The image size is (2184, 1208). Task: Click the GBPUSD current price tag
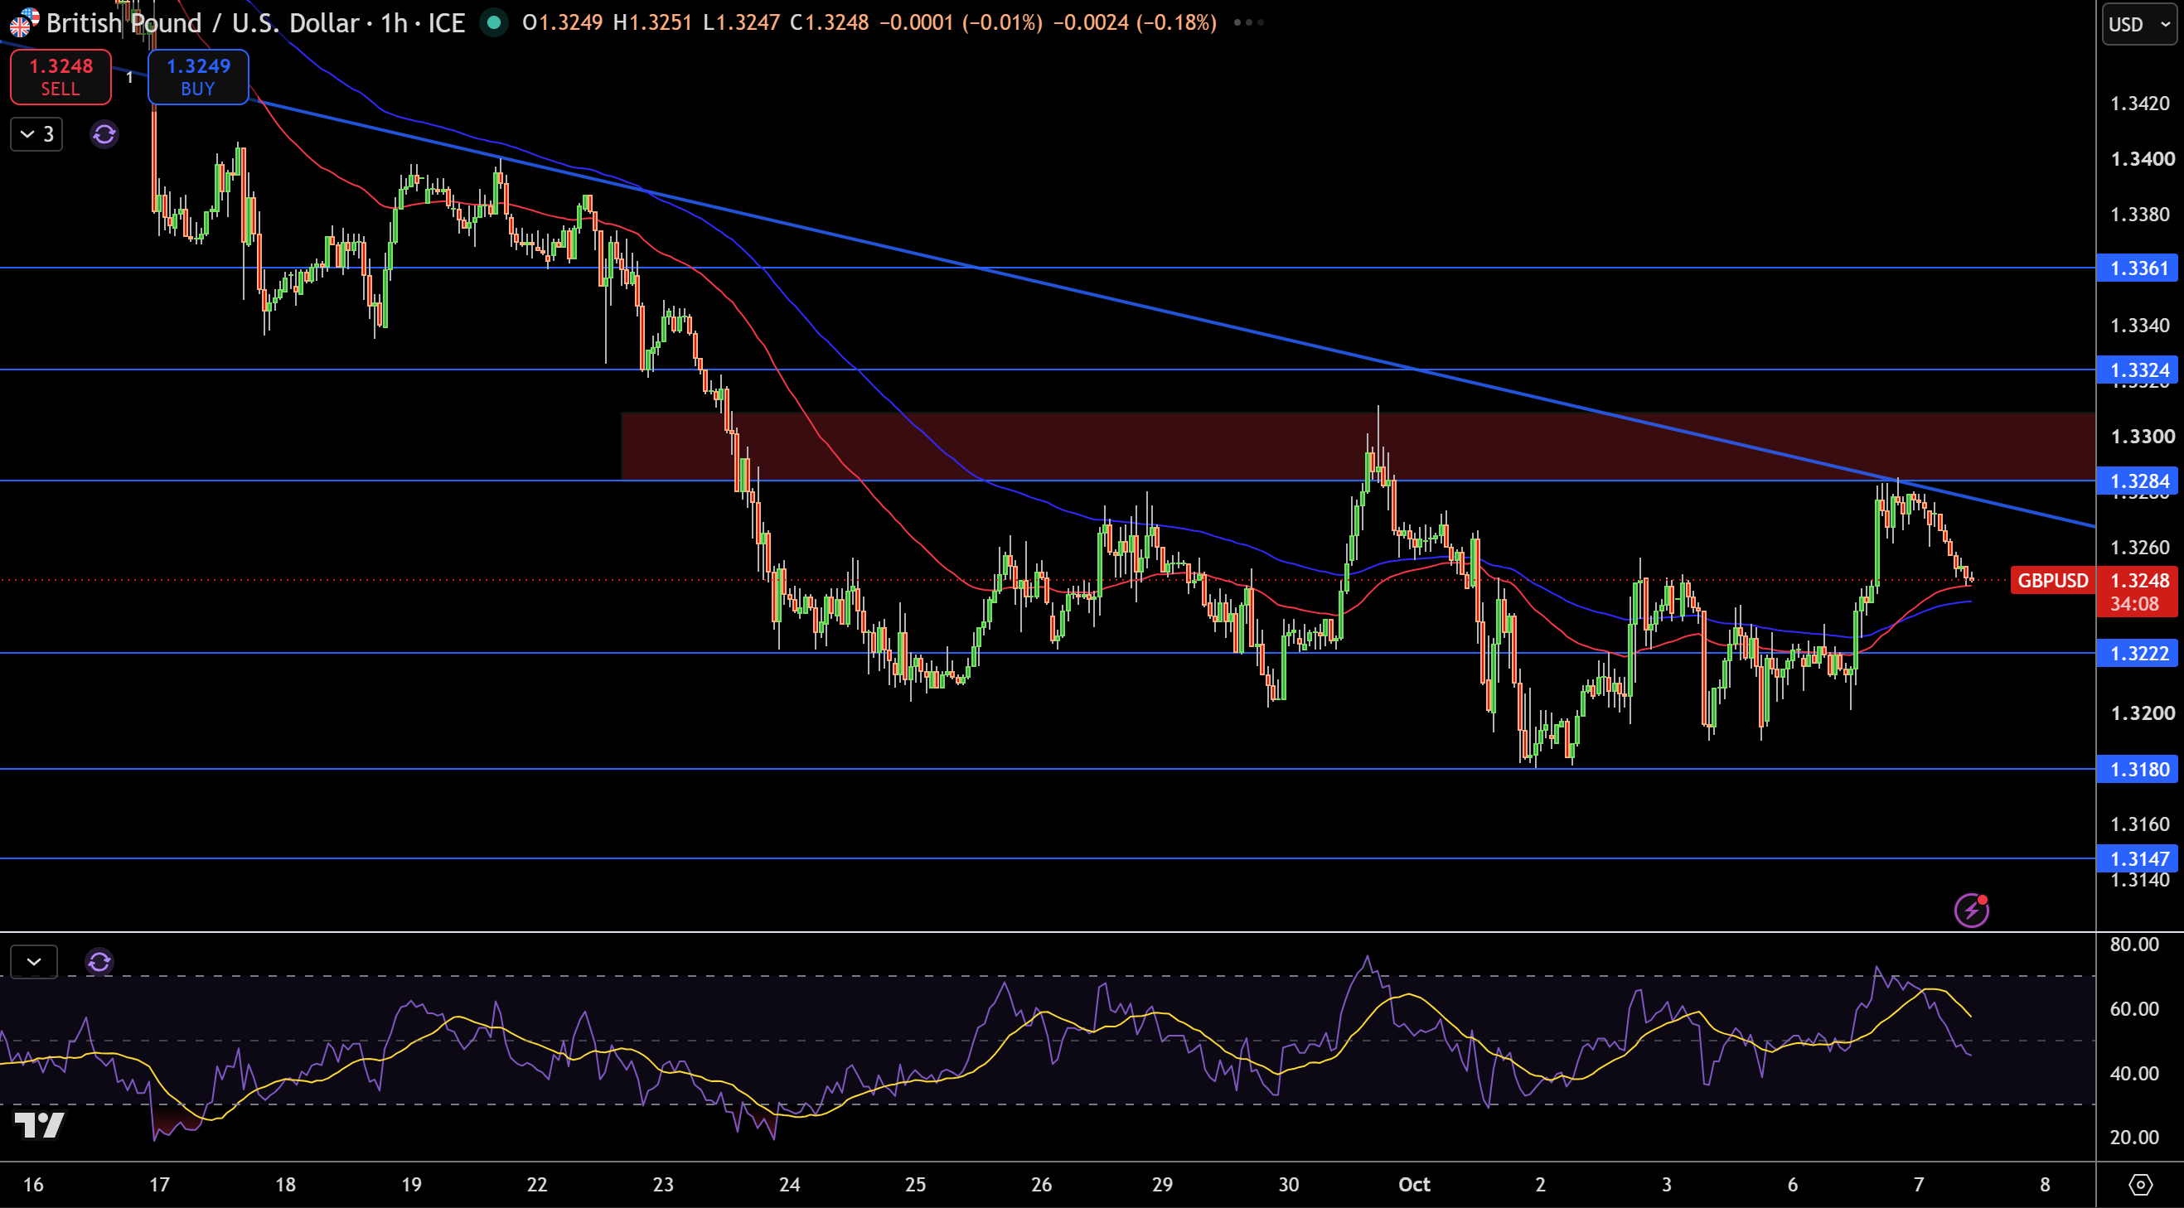pos(2052,580)
